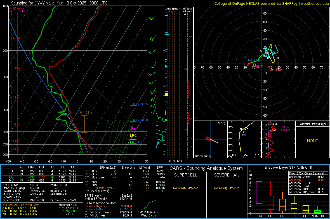The height and width of the screenshot is (219, 330).
Task: Click the 'SFC-1km' shear row
Action: coord(125,171)
